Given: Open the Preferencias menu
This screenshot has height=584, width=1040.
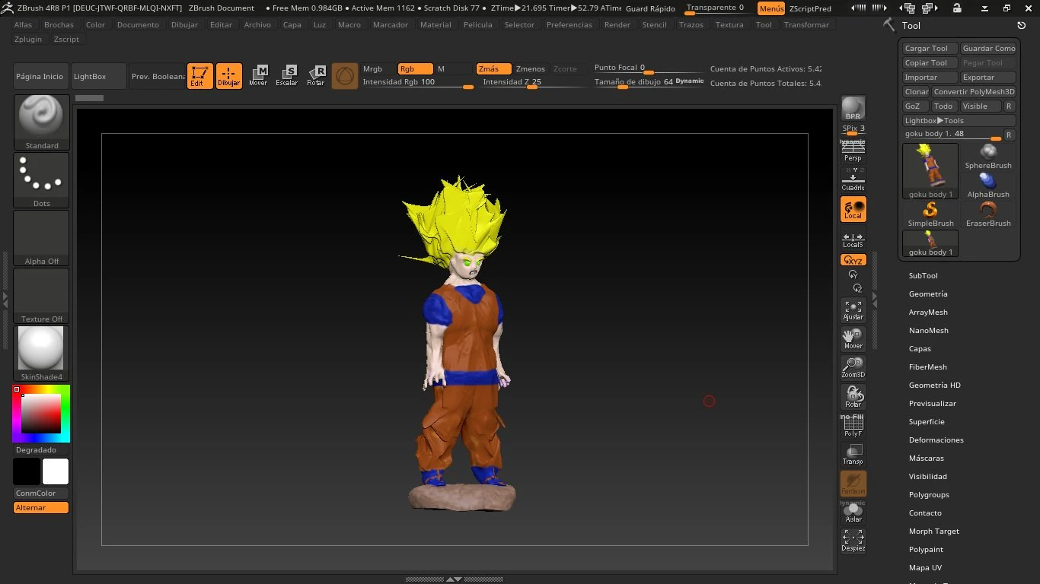Looking at the screenshot, I should pyautogui.click(x=569, y=24).
